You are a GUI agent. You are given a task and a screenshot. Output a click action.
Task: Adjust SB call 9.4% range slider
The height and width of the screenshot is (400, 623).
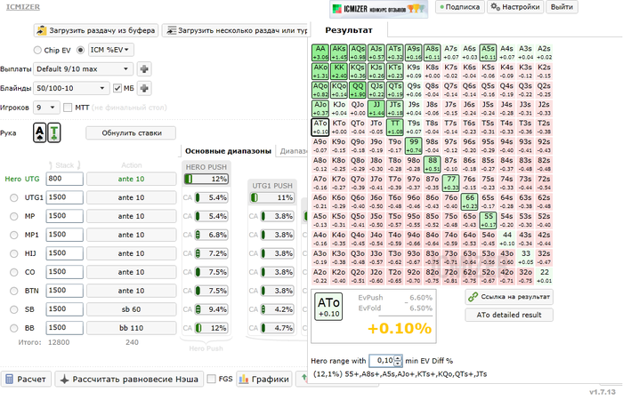click(x=211, y=309)
